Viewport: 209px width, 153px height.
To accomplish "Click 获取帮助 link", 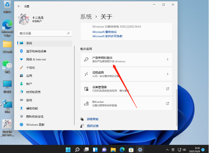I will [93, 119].
